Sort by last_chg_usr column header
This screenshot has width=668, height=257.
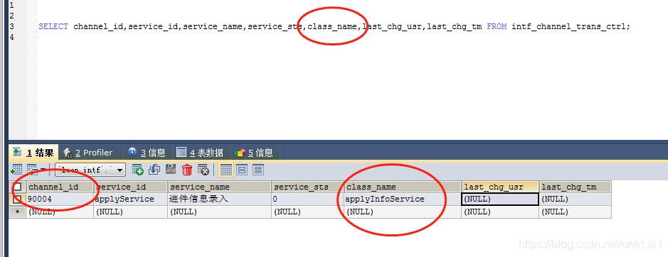500,187
